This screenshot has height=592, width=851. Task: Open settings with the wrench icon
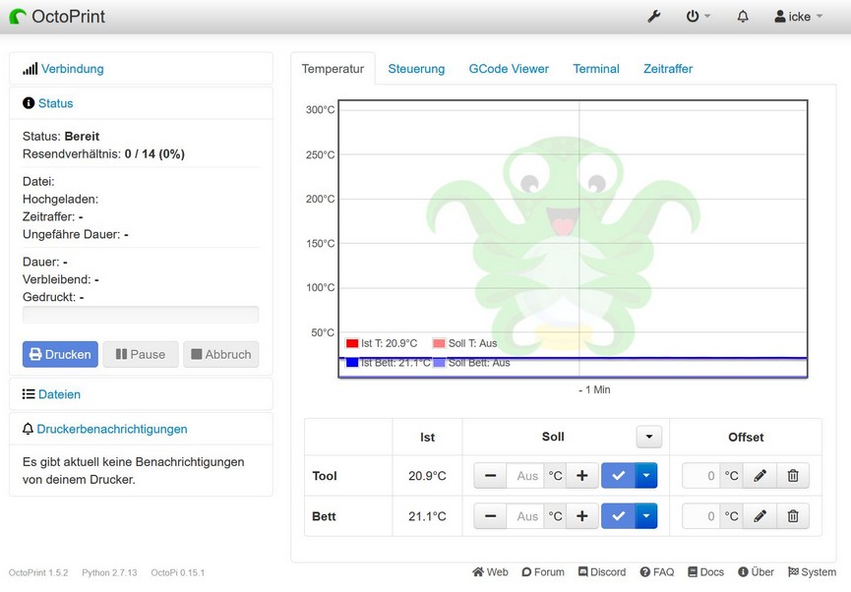[x=654, y=17]
